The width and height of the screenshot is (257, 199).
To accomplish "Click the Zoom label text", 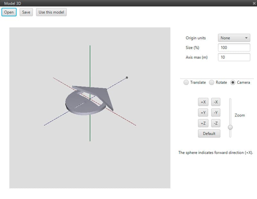I will pyautogui.click(x=240, y=115).
